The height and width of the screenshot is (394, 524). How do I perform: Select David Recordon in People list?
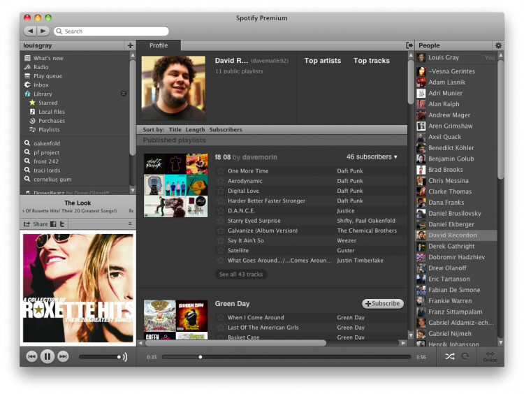(456, 235)
